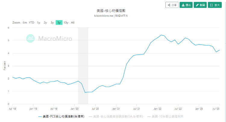Click the line peak near Jan '22
Image resolution: width=226 pixels, height=122 pixels.
[x=161, y=35]
